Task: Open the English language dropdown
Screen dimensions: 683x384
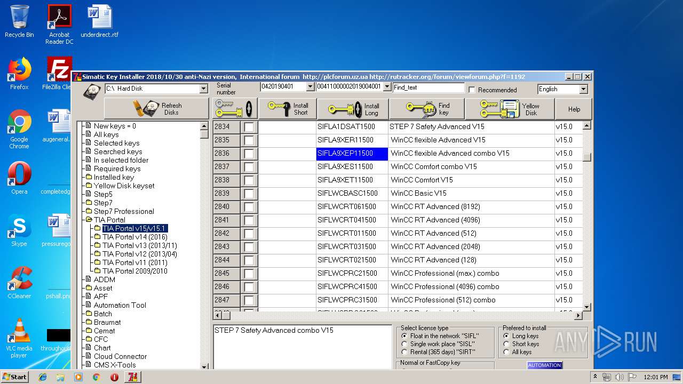Action: (583, 89)
